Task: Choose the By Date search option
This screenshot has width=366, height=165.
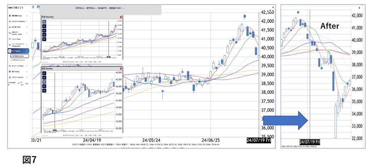Action: 20,56
